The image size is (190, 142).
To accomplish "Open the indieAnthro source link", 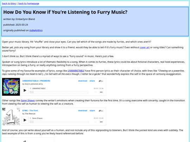I will pos(36,30).
